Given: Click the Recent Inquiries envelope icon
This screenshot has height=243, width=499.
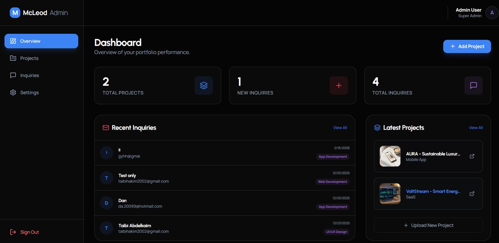Looking at the screenshot, I should pyautogui.click(x=106, y=128).
